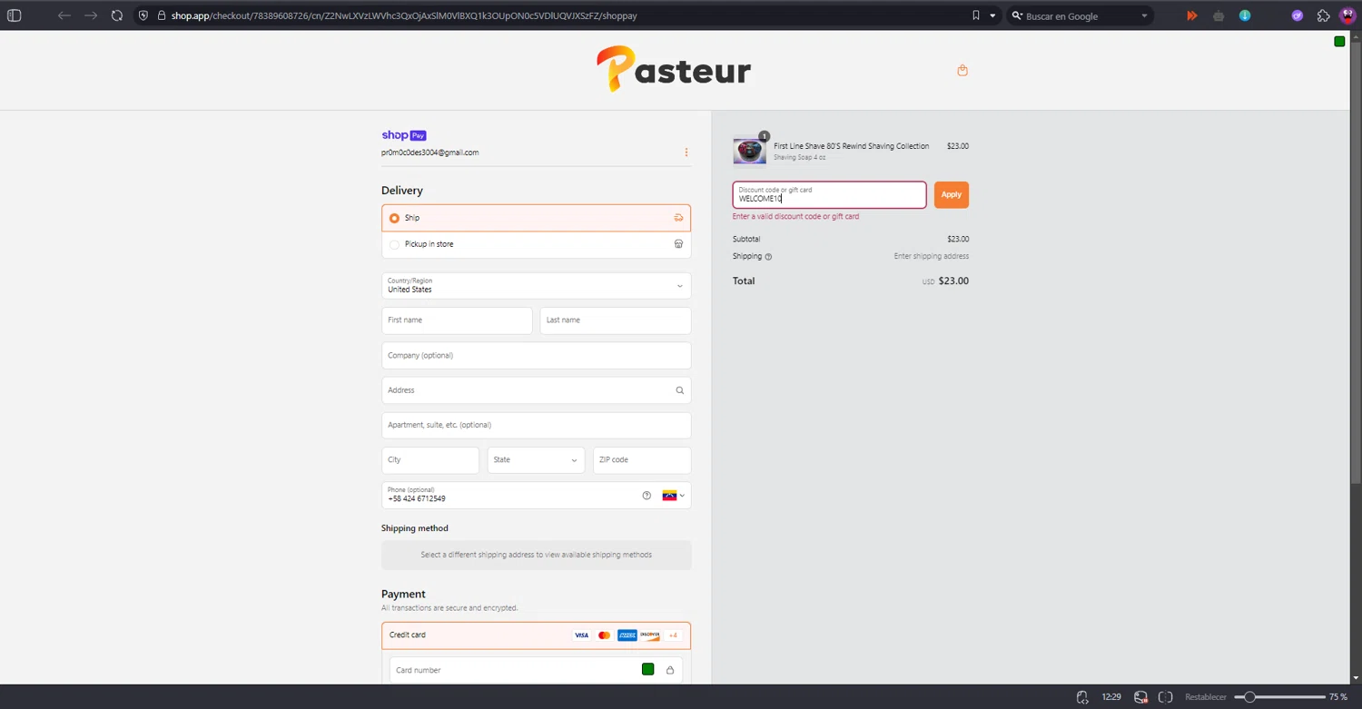
Task: Open the shopping cart bag icon
Action: pos(962,70)
